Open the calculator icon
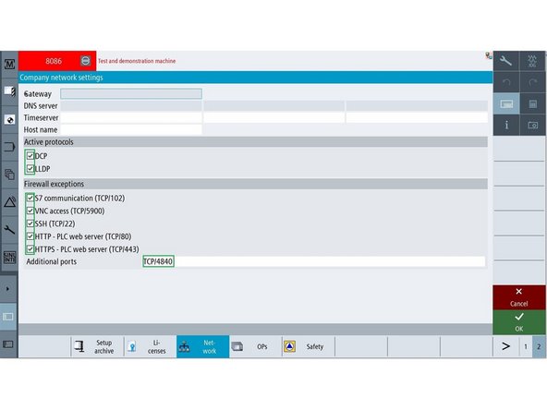The image size is (547, 410). click(x=532, y=103)
